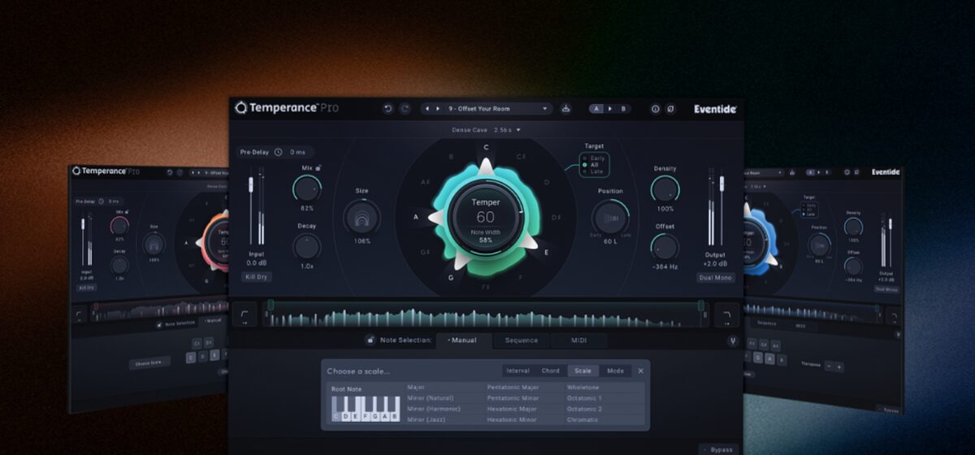Viewport: 975px width, 455px height.
Task: Choose the Chromatic scale
Action: (x=583, y=419)
